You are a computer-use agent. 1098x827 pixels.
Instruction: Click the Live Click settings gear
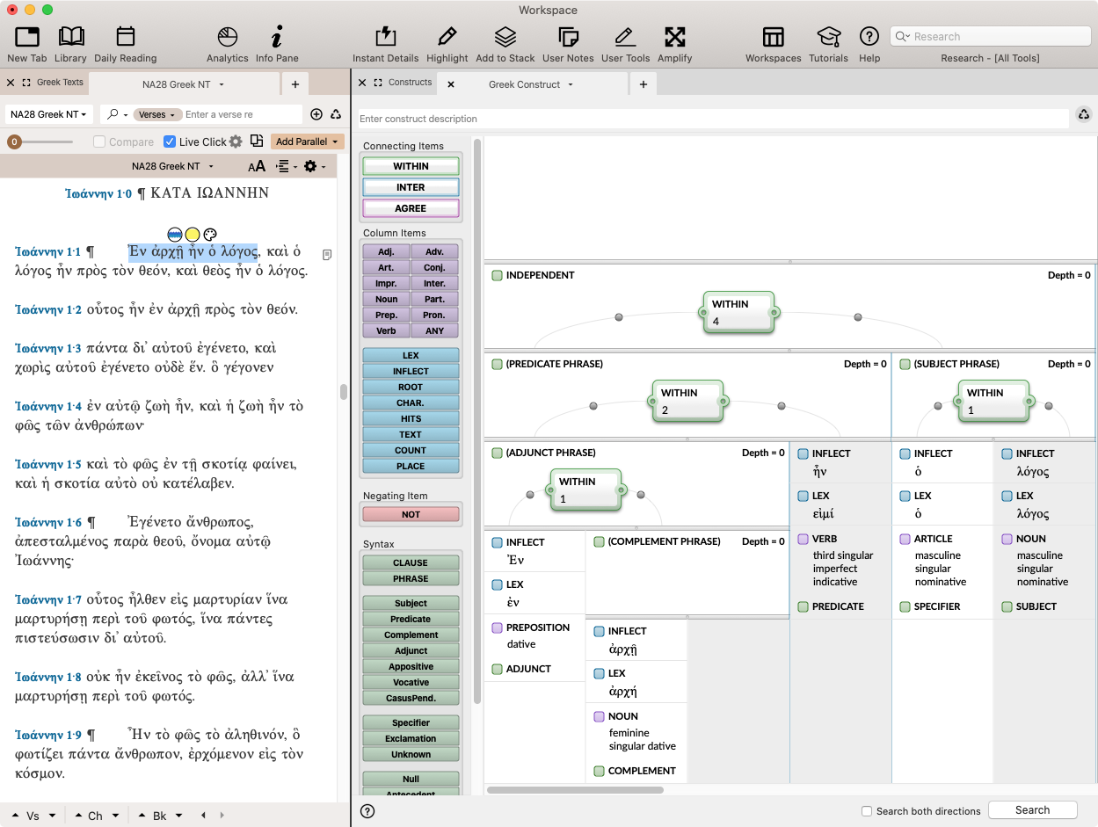[x=236, y=141]
